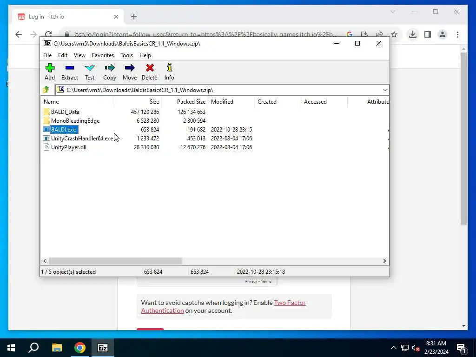The width and height of the screenshot is (476, 357).
Task: Click the network tray icon
Action: [405, 348]
